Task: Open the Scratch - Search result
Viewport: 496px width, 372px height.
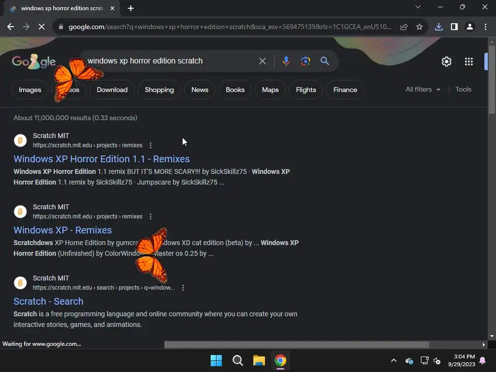Action: pos(48,301)
